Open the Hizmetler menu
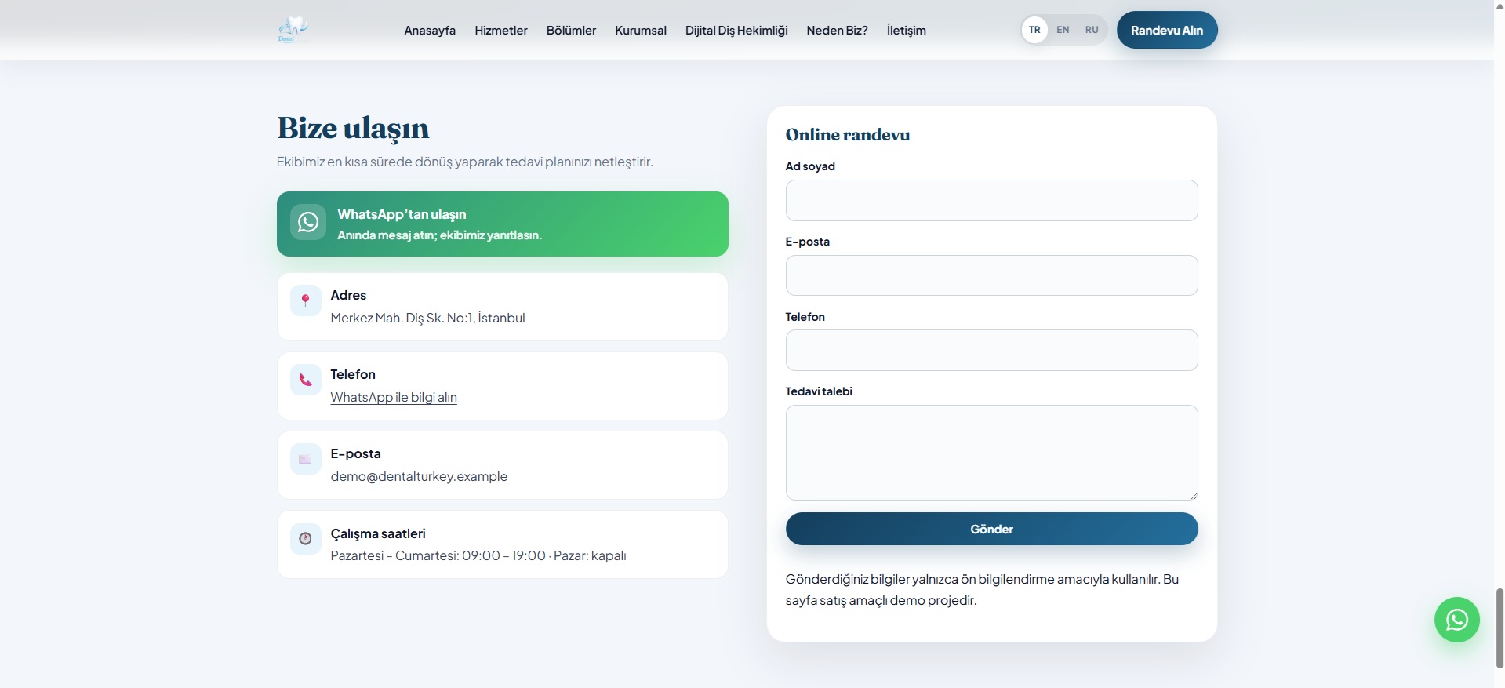Image resolution: width=1505 pixels, height=688 pixels. tap(500, 31)
